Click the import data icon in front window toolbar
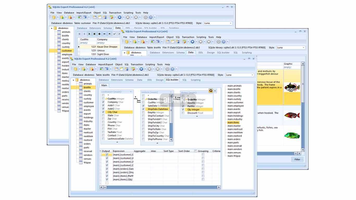 point(102,69)
